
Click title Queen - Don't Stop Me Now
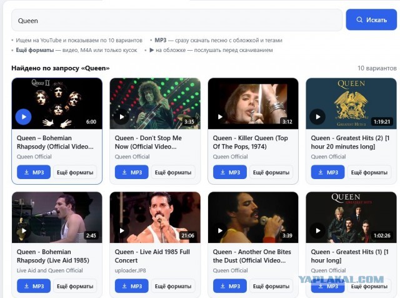148,142
